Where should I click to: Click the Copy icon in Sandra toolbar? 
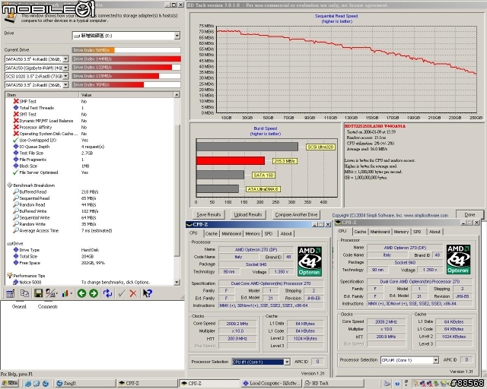tap(24, 293)
